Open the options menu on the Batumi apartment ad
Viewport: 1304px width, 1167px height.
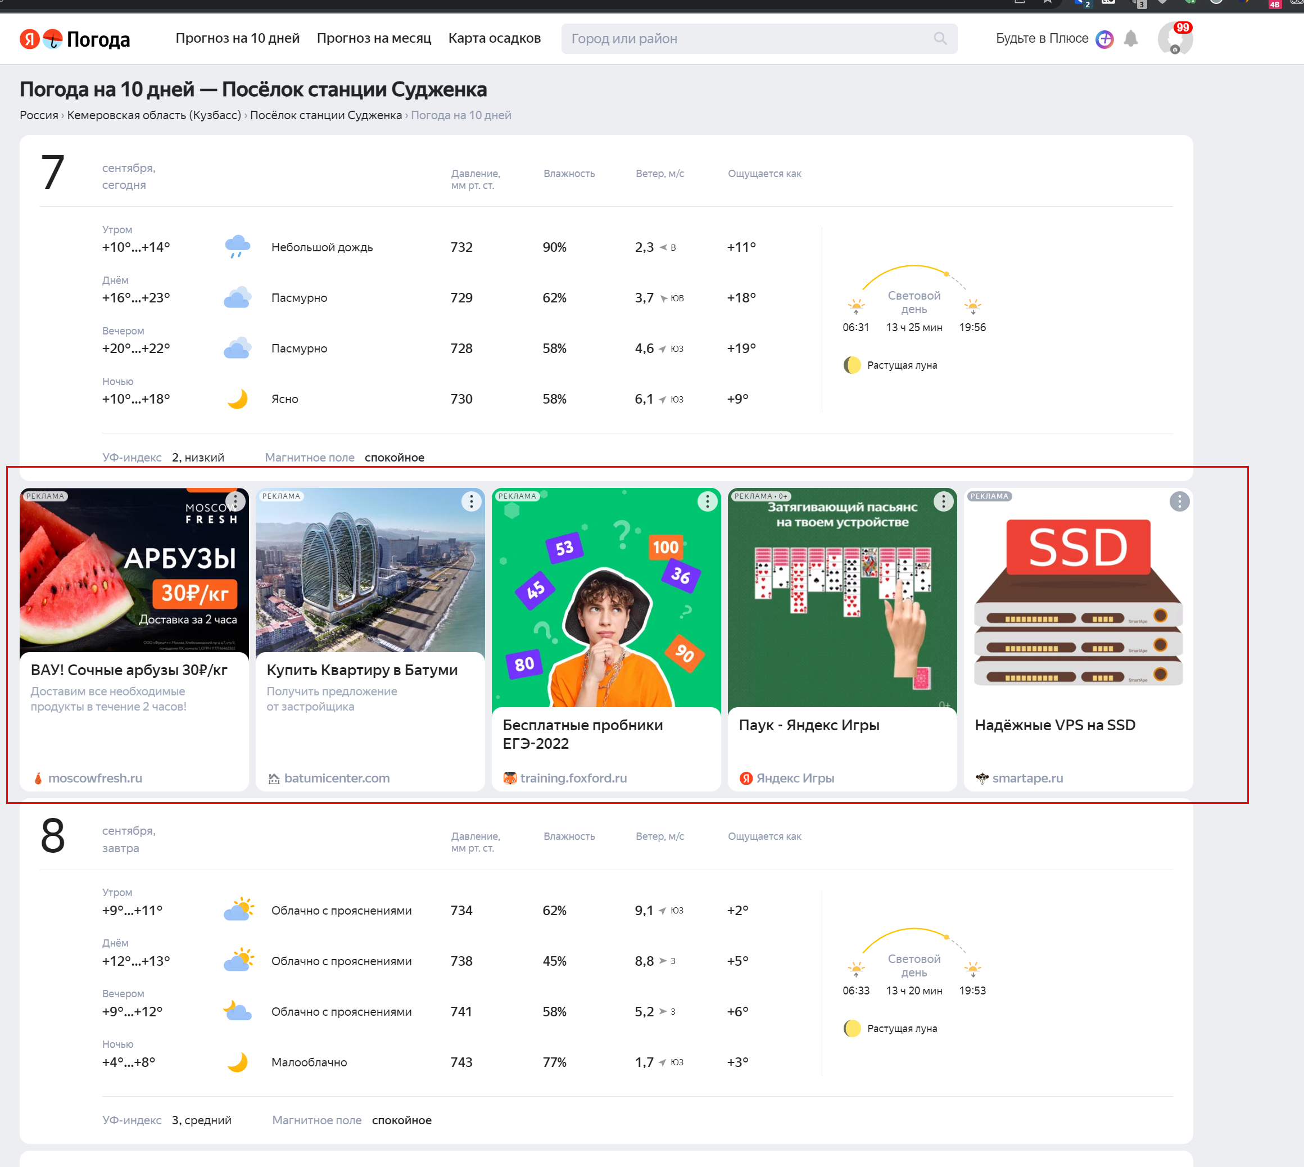click(x=471, y=502)
